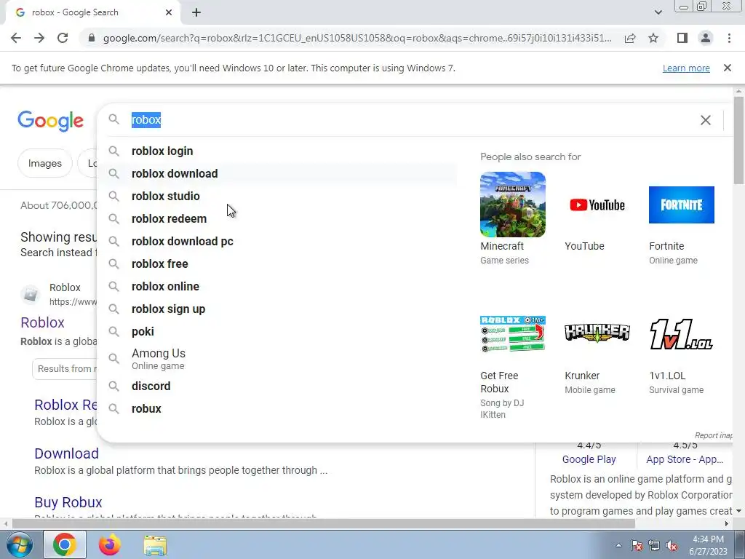This screenshot has width=745, height=559.
Task: Open the tab search dropdown arrow
Action: [x=658, y=12]
